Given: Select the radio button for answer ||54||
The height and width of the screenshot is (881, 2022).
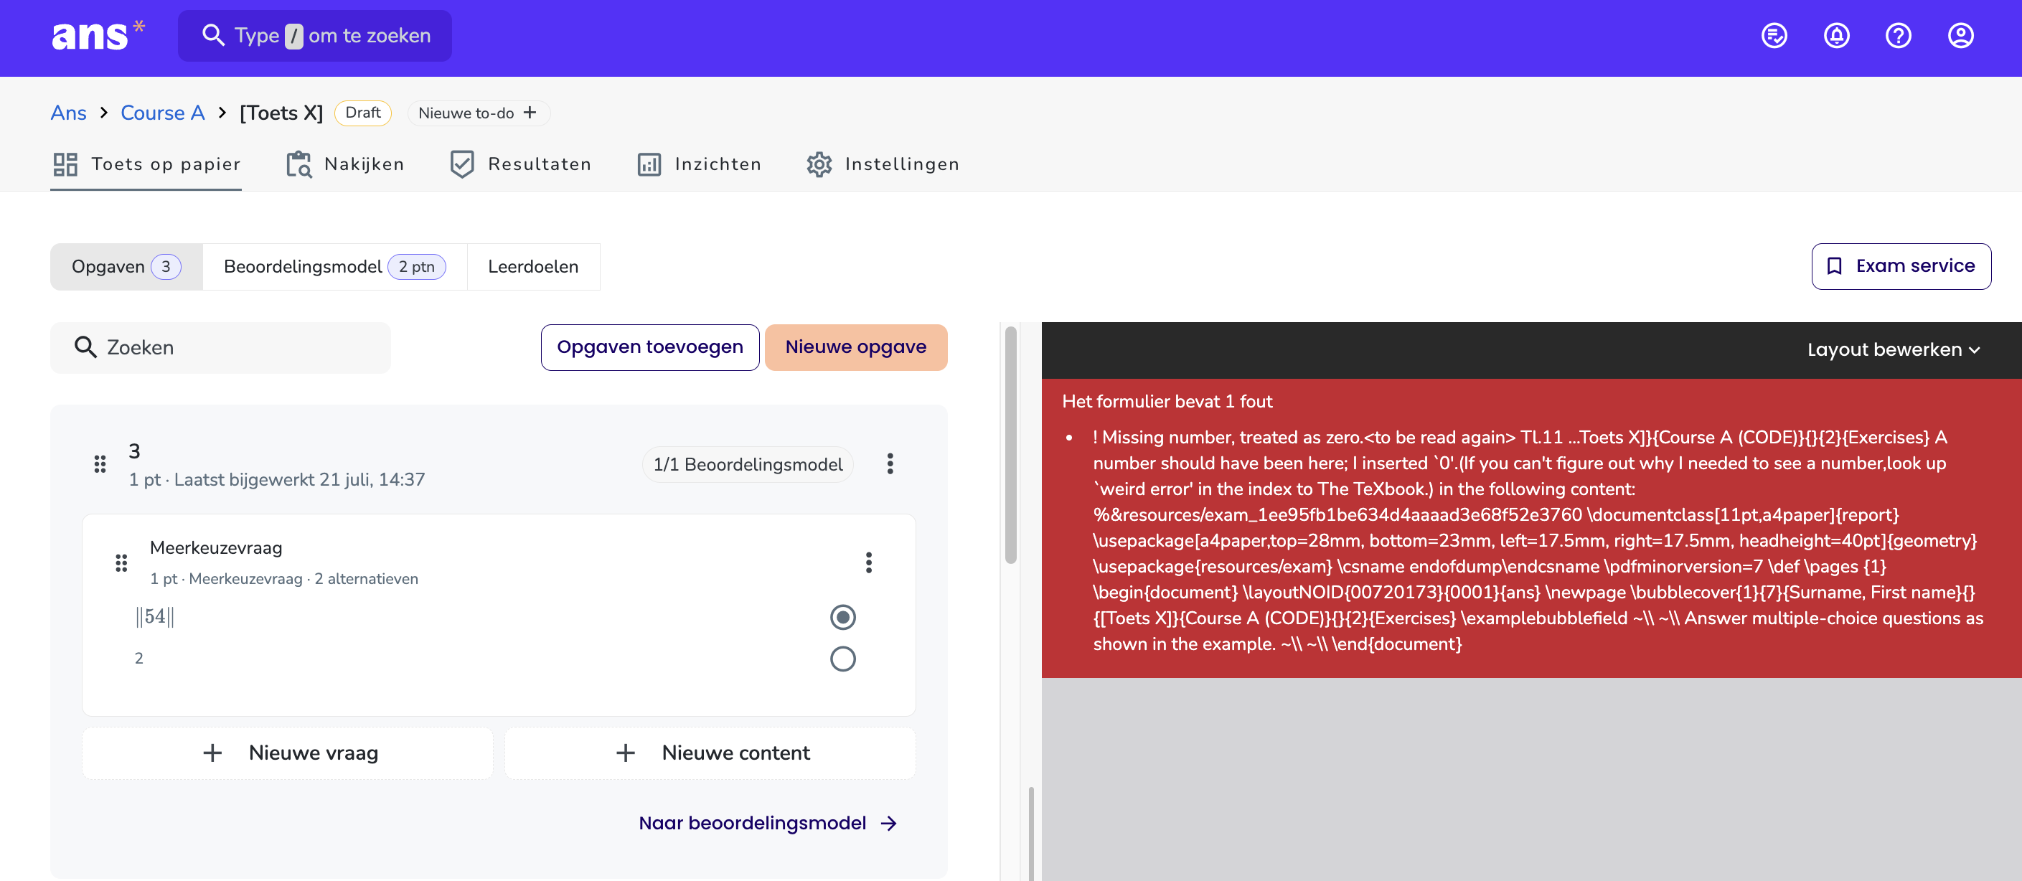Looking at the screenshot, I should coord(842,618).
